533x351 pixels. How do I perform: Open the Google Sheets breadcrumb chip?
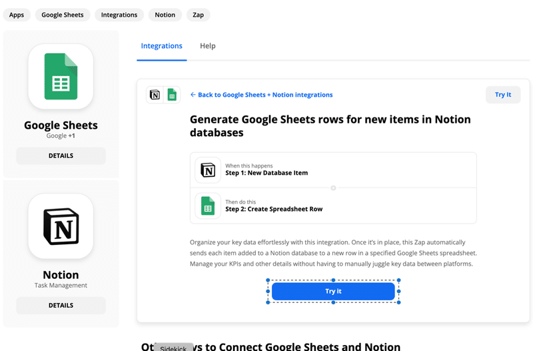tap(63, 15)
